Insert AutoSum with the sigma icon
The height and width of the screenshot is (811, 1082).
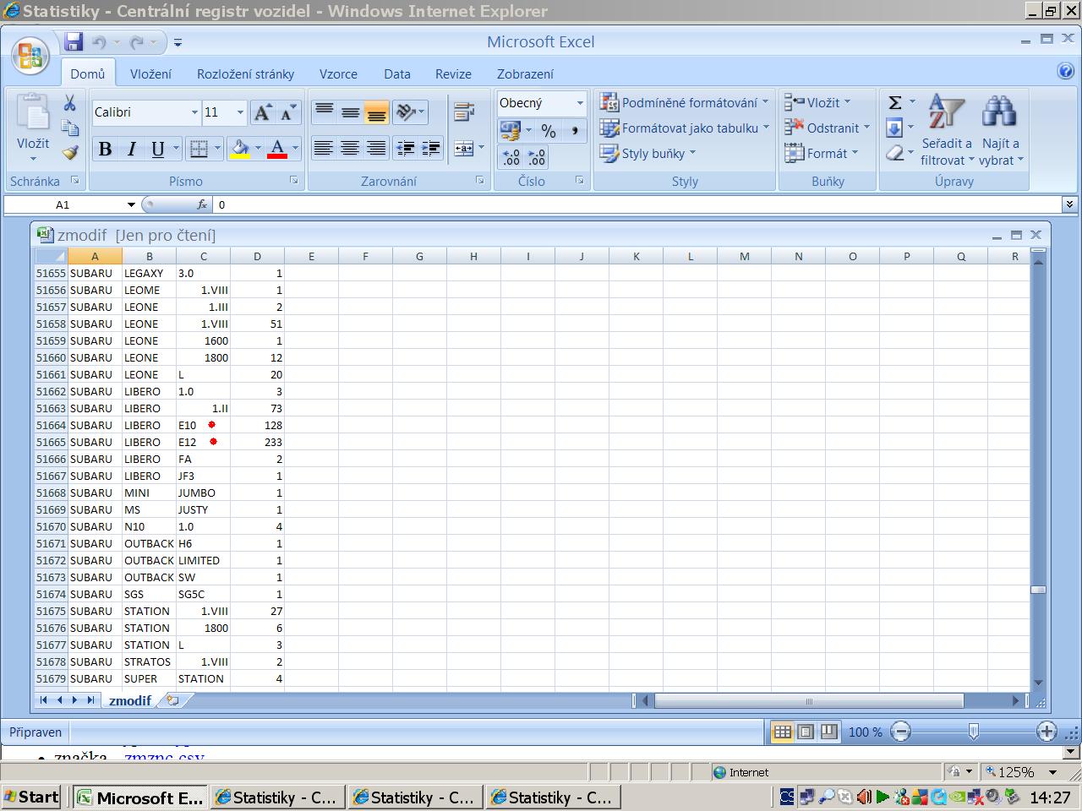point(895,102)
